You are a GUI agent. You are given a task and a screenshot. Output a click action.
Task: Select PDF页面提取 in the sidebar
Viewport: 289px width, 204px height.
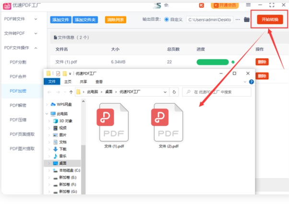[x=22, y=134]
